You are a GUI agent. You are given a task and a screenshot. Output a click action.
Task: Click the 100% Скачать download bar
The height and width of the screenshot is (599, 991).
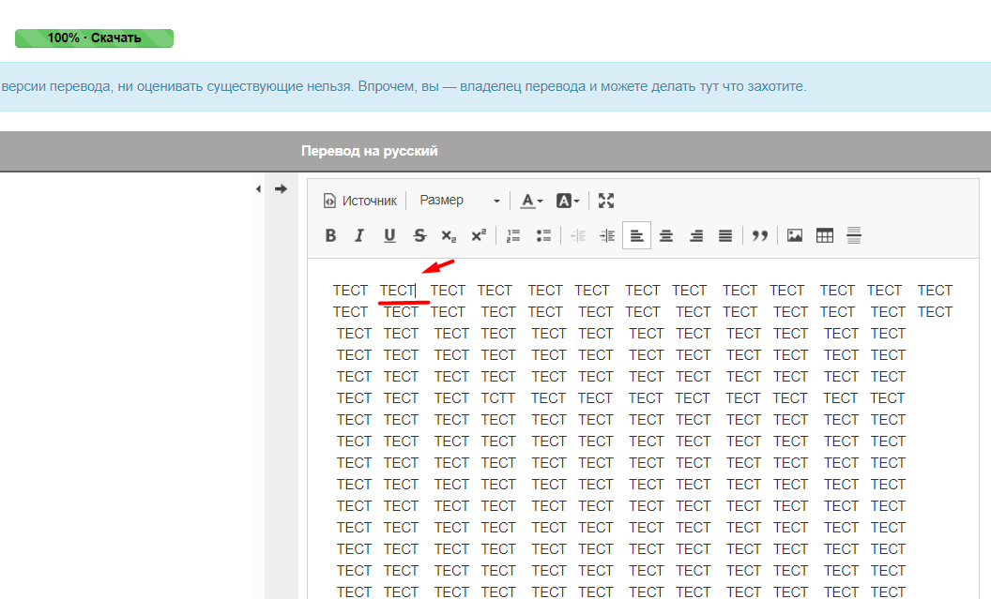(x=94, y=38)
